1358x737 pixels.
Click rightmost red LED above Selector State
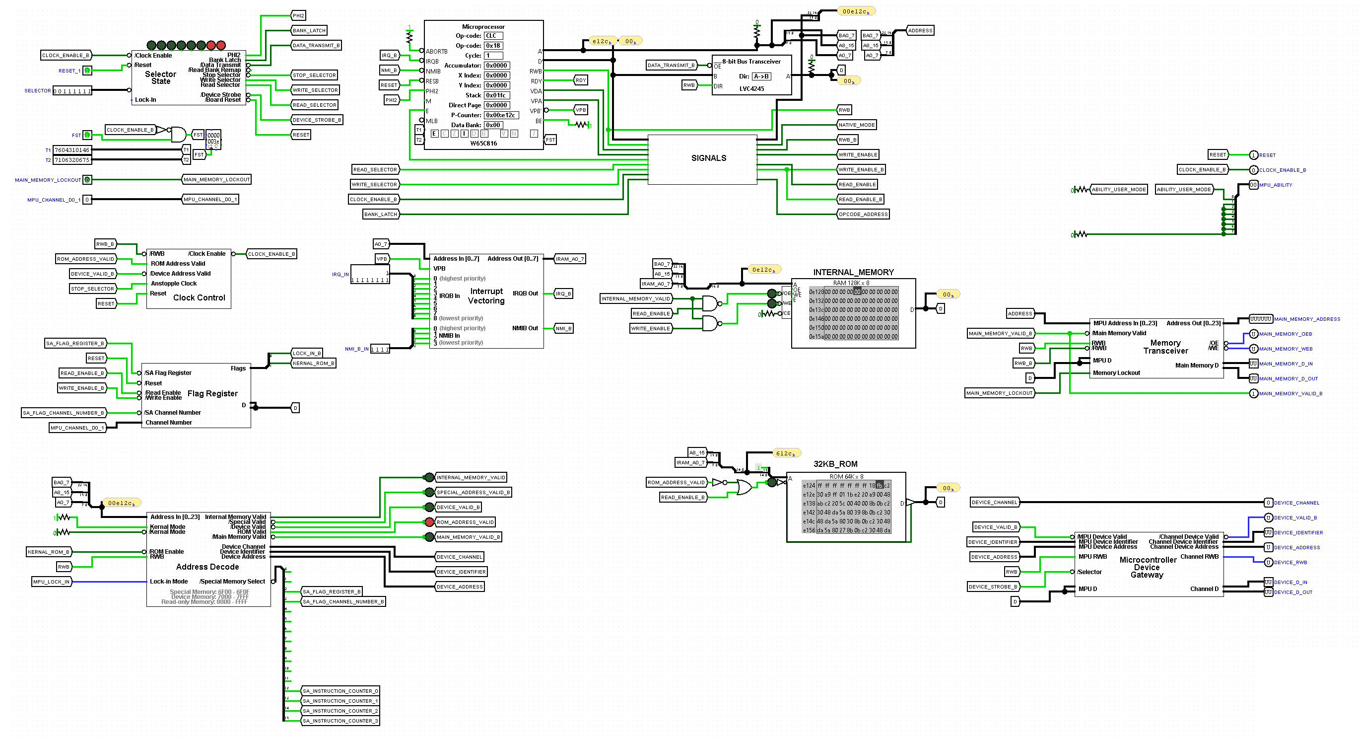pos(221,45)
